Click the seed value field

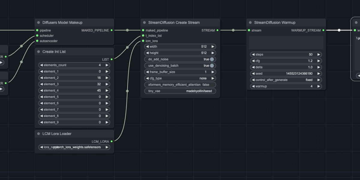pyautogui.click(x=286, y=74)
